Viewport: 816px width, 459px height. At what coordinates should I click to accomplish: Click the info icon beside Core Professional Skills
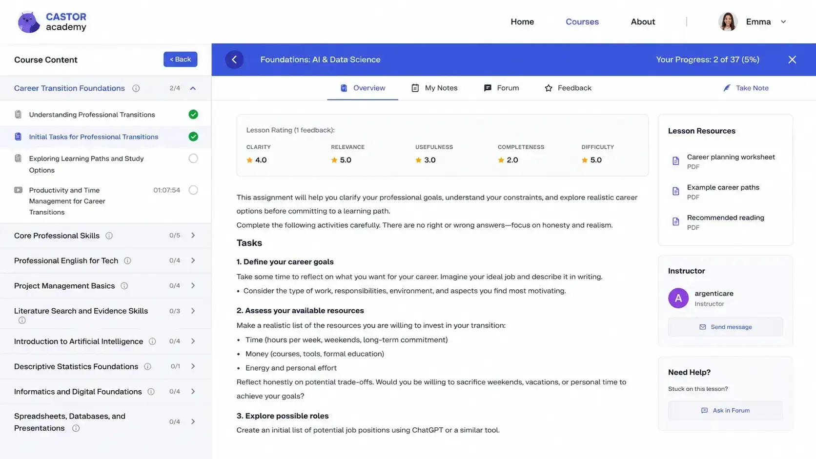coord(109,236)
